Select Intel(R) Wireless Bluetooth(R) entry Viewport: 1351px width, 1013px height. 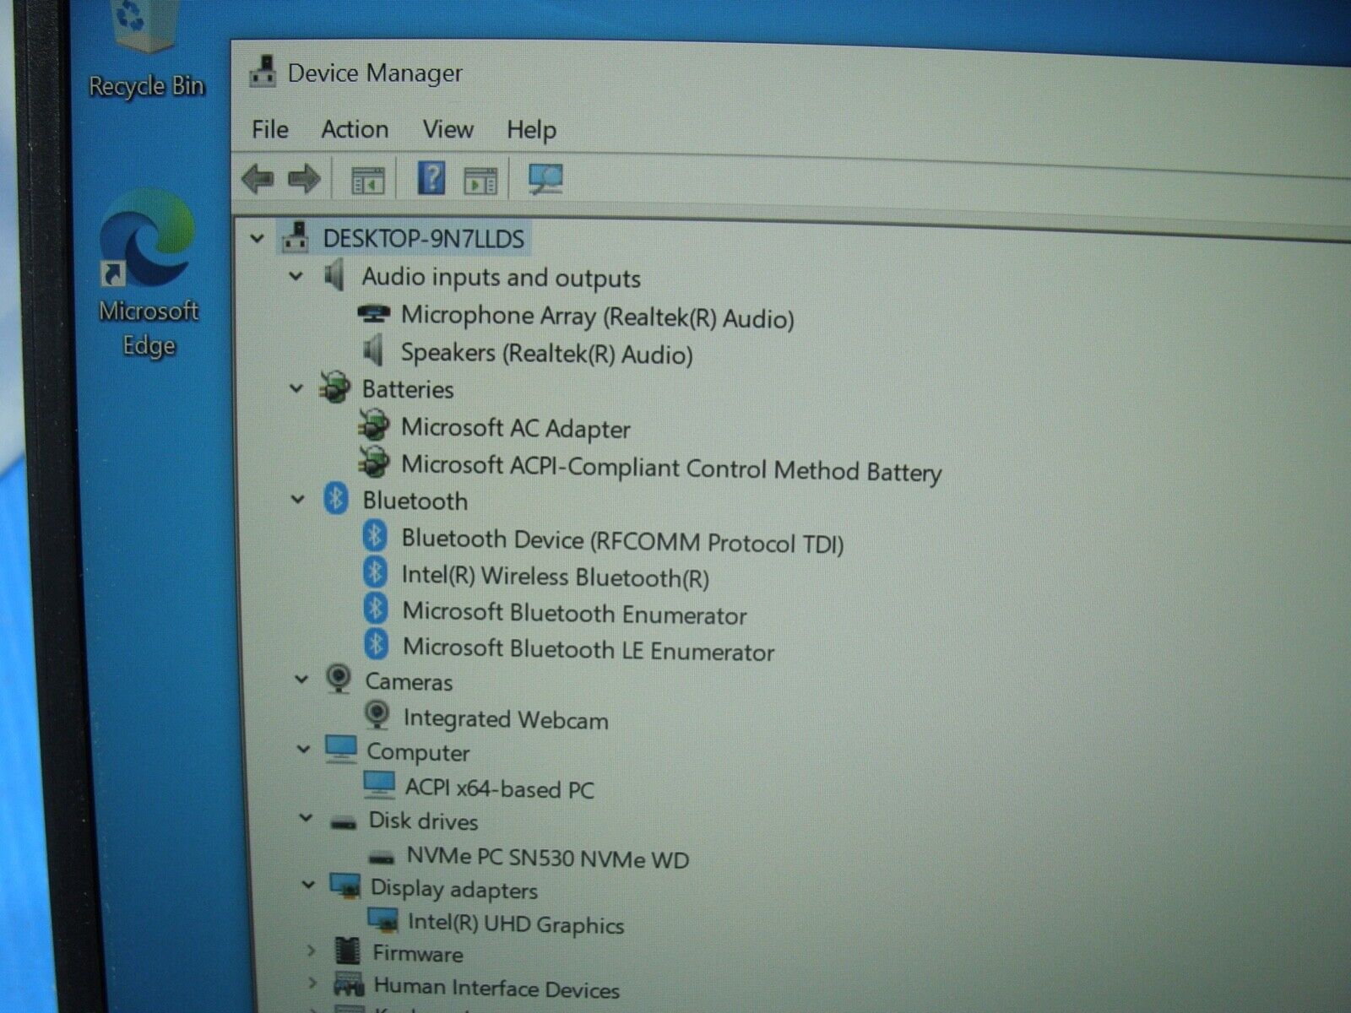pos(555,577)
